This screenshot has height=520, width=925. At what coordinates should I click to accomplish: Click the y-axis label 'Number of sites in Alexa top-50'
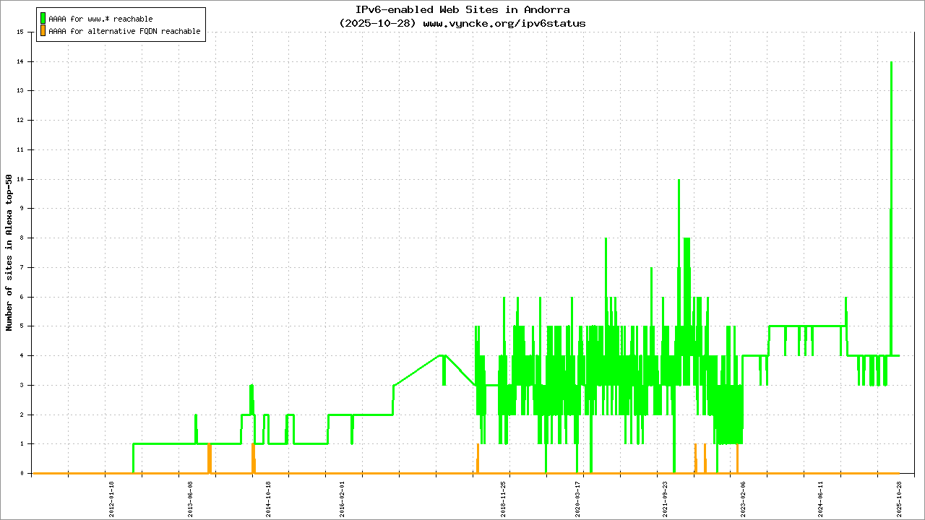coord(9,253)
